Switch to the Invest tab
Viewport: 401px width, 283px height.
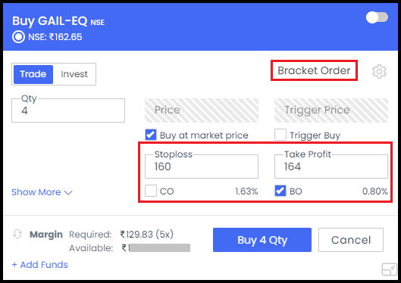pyautogui.click(x=74, y=74)
